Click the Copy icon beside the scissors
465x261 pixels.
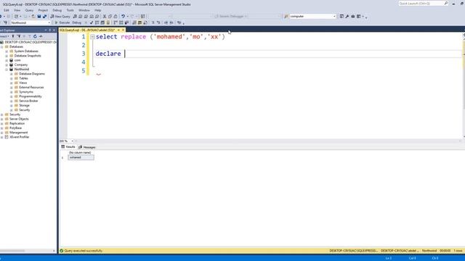tap(110, 16)
